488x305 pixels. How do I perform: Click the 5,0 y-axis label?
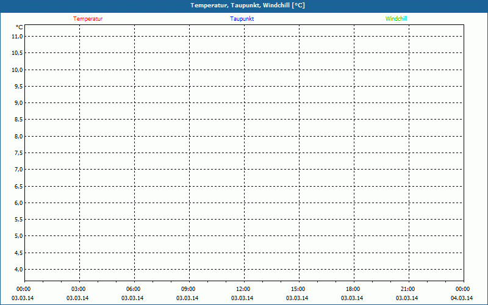18,236
